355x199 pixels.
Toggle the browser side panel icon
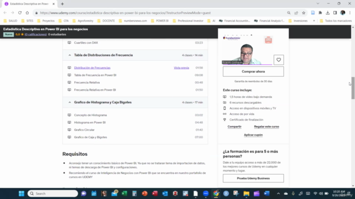click(335, 13)
